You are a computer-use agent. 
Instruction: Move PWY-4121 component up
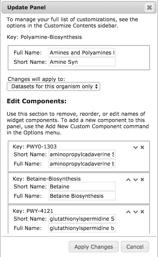pos(128,212)
